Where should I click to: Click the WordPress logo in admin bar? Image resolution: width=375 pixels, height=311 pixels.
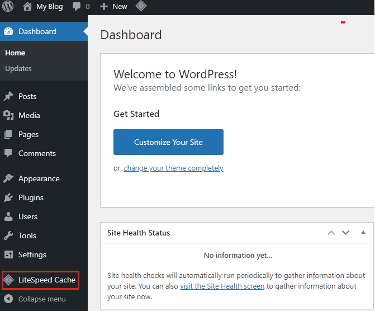coord(8,7)
